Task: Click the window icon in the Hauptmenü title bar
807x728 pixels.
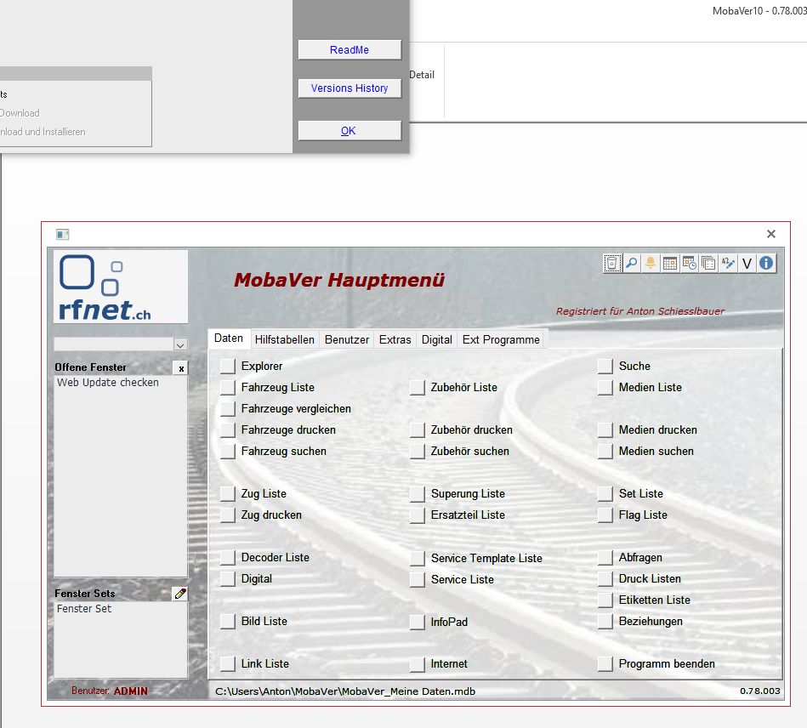Action: (63, 234)
